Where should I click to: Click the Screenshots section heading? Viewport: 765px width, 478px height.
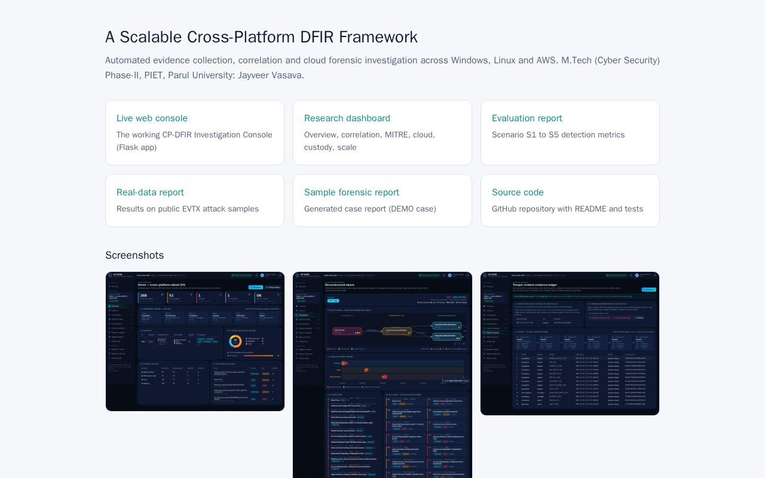(x=134, y=255)
